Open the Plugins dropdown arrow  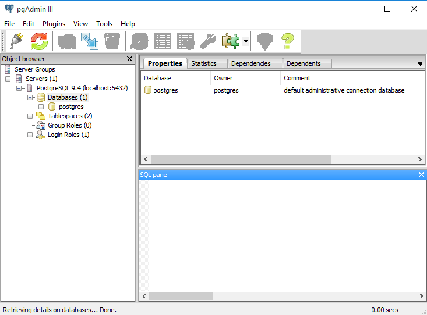pyautogui.click(x=246, y=41)
